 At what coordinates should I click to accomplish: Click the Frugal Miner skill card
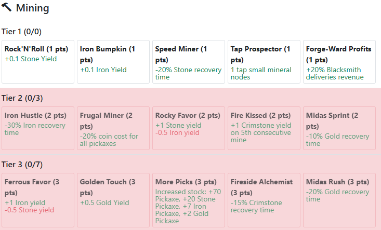click(x=113, y=128)
